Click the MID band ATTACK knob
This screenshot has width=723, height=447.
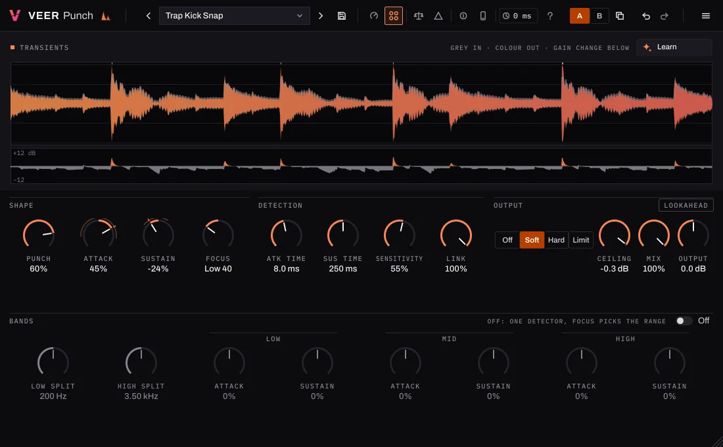406,363
